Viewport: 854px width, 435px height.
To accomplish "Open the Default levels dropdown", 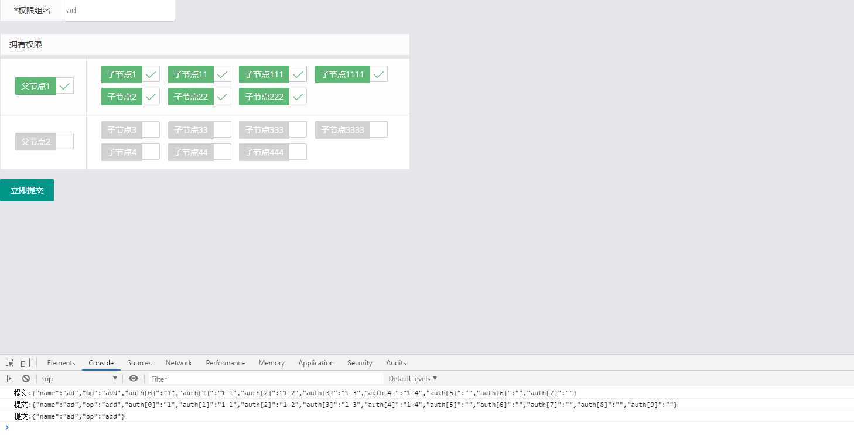I will click(413, 379).
